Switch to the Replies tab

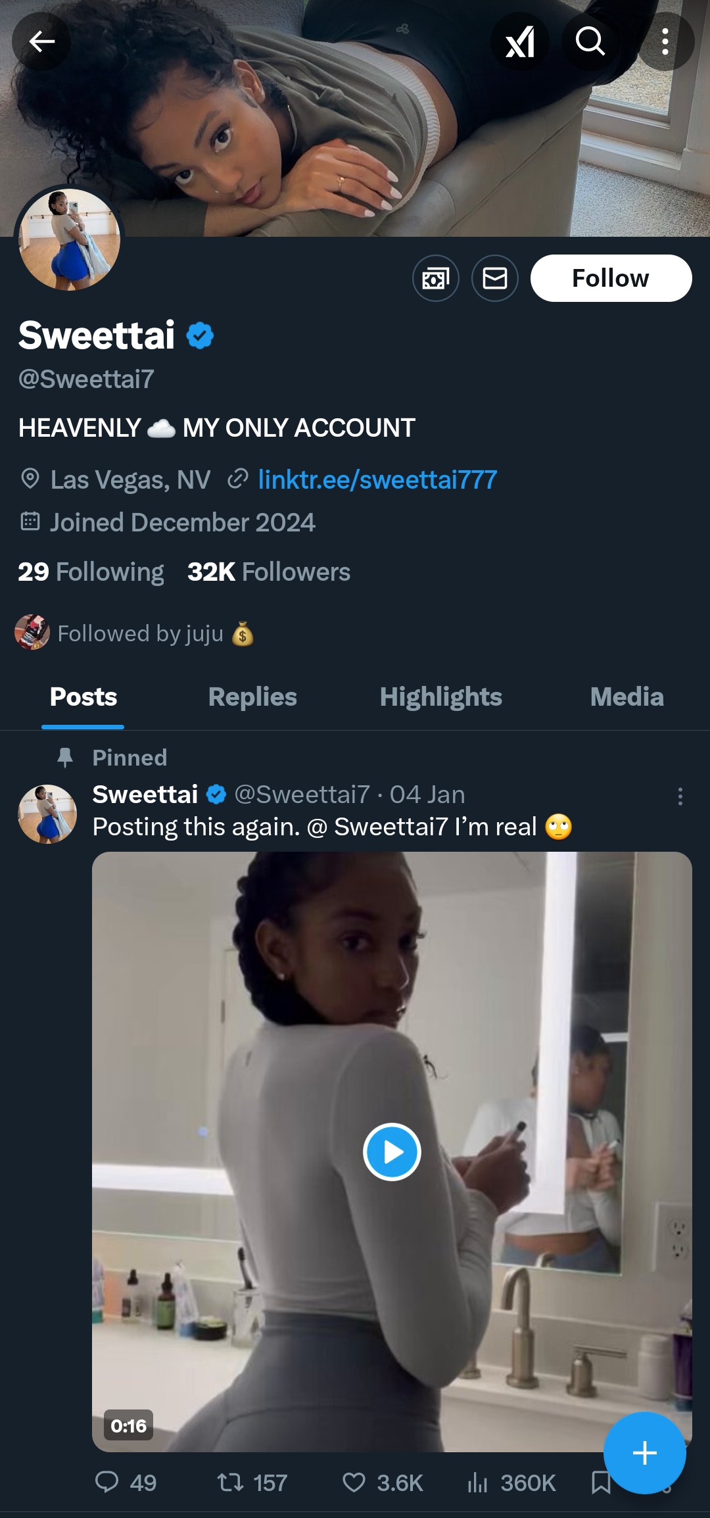pos(252,697)
